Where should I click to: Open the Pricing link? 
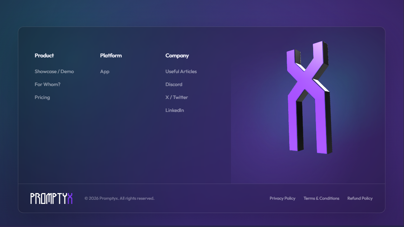(x=42, y=97)
